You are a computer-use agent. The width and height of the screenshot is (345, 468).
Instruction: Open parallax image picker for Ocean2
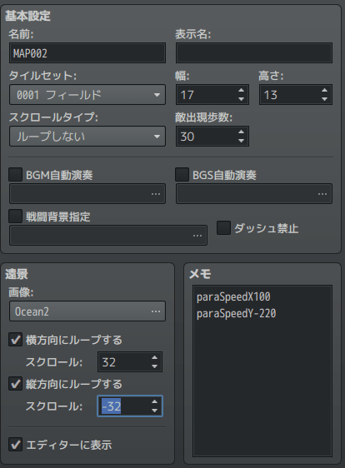(156, 311)
